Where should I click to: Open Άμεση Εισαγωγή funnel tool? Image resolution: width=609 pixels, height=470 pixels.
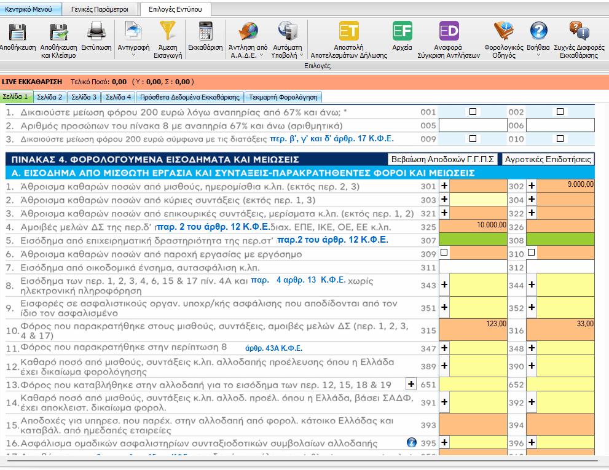pyautogui.click(x=167, y=31)
